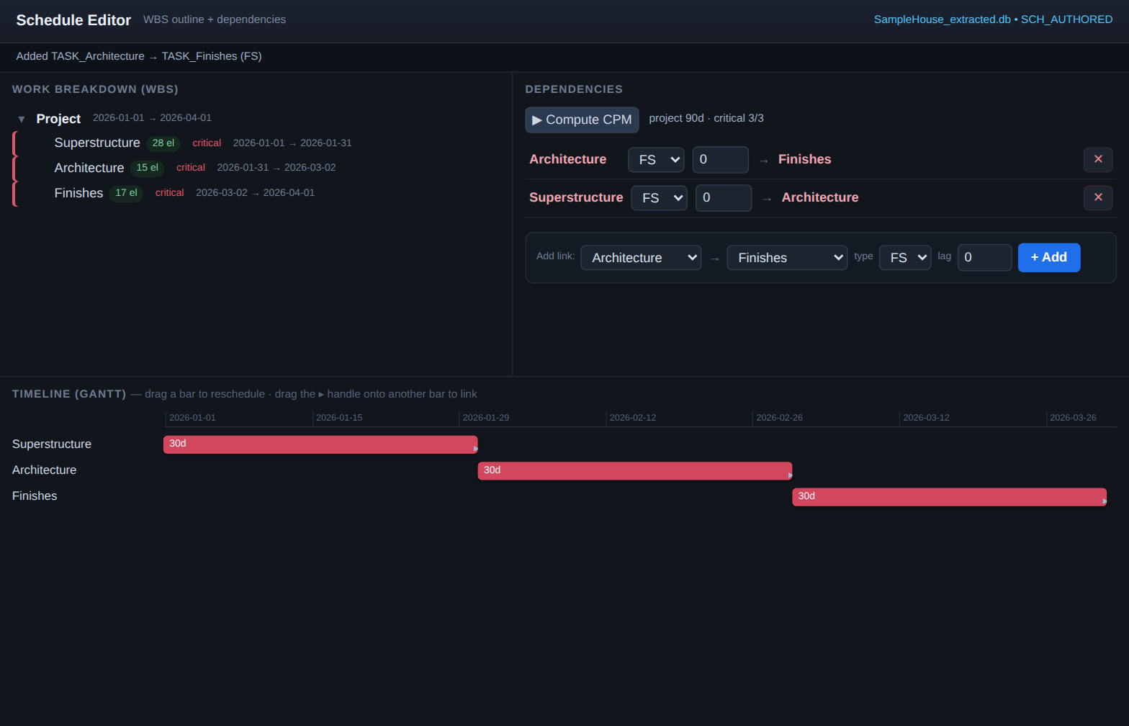Edit lag field of Superstructure→Architecture dependency

(x=724, y=198)
